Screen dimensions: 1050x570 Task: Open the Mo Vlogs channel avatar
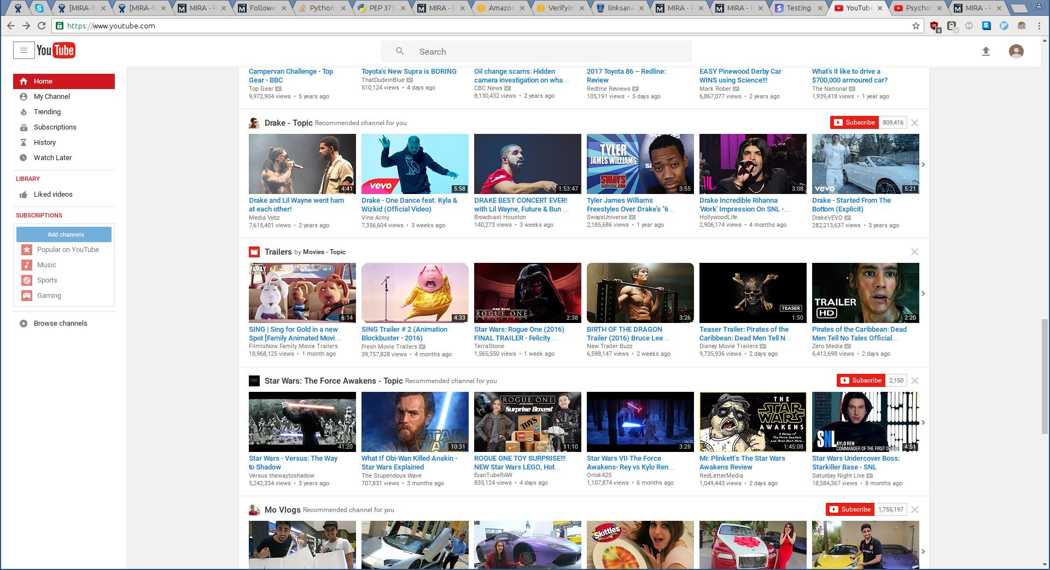pyautogui.click(x=254, y=510)
